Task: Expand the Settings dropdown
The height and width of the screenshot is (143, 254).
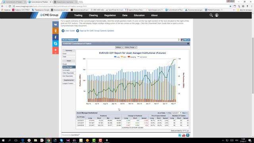Action: pyautogui.click(x=119, y=47)
